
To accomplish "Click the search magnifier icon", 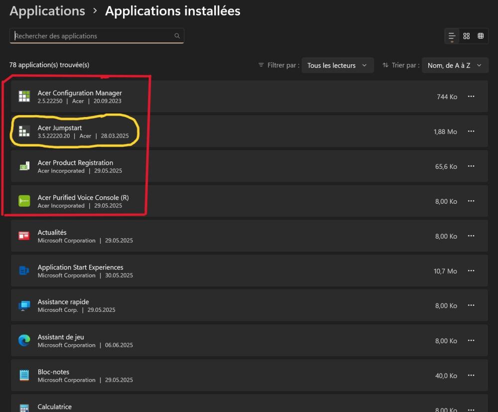I will [x=177, y=36].
